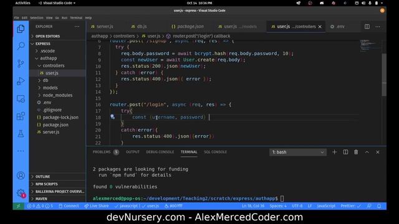Open the Explorer view in activity bar
The height and width of the screenshot is (224, 399).
[21, 29]
